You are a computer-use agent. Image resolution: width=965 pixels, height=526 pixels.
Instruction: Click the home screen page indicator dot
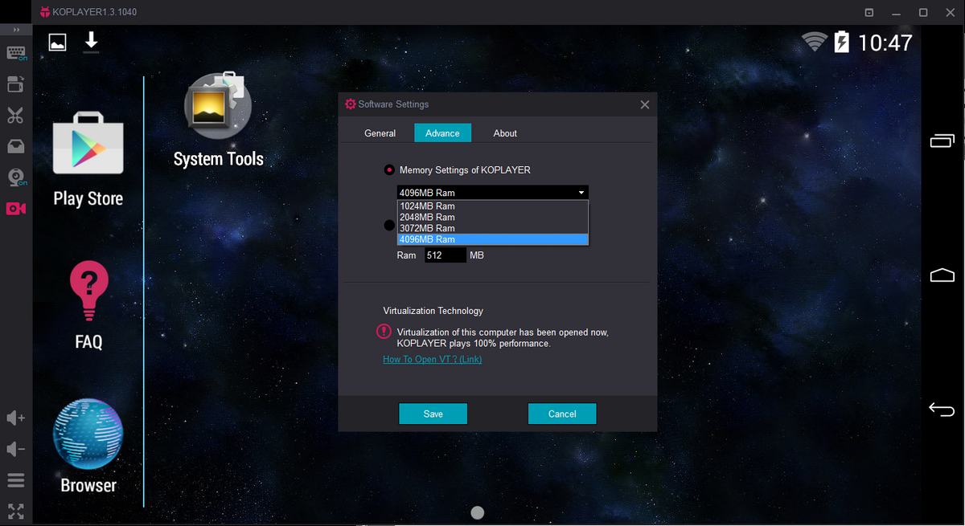[x=477, y=512]
